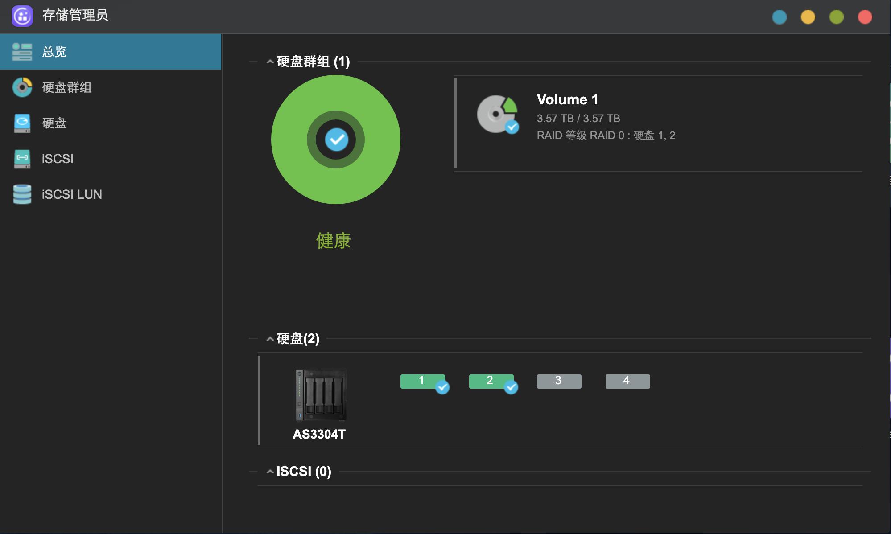Toggle drive bay 2 status badge
Viewport: 891px width, 534px height.
point(493,381)
